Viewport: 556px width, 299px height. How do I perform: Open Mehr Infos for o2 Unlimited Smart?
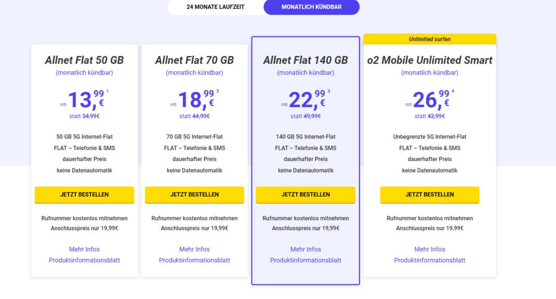430,249
